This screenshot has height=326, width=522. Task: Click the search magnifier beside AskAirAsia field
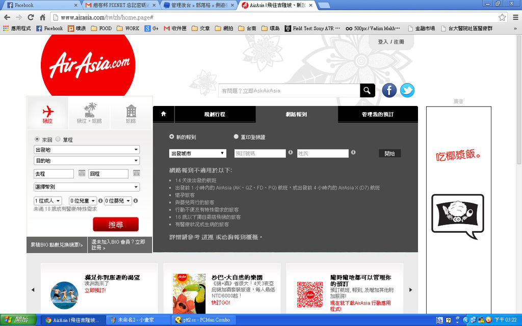(x=367, y=90)
